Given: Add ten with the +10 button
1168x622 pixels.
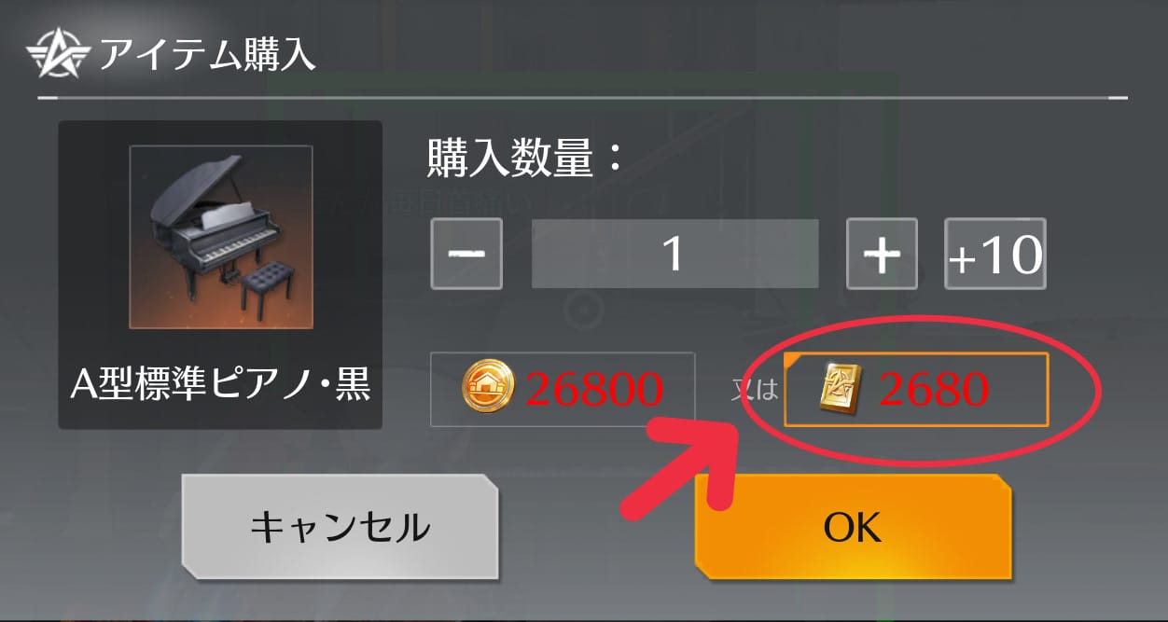Looking at the screenshot, I should [x=995, y=254].
